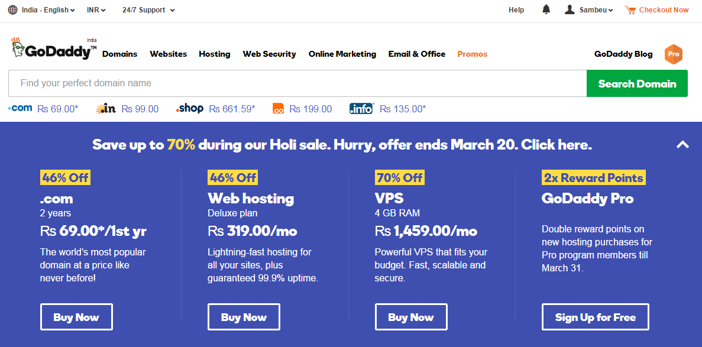Open the orange Pro hexagon badge

pyautogui.click(x=674, y=54)
